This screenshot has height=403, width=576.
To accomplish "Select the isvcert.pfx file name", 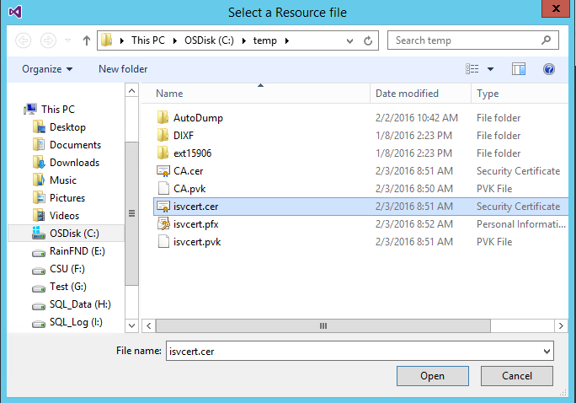I will click(196, 224).
